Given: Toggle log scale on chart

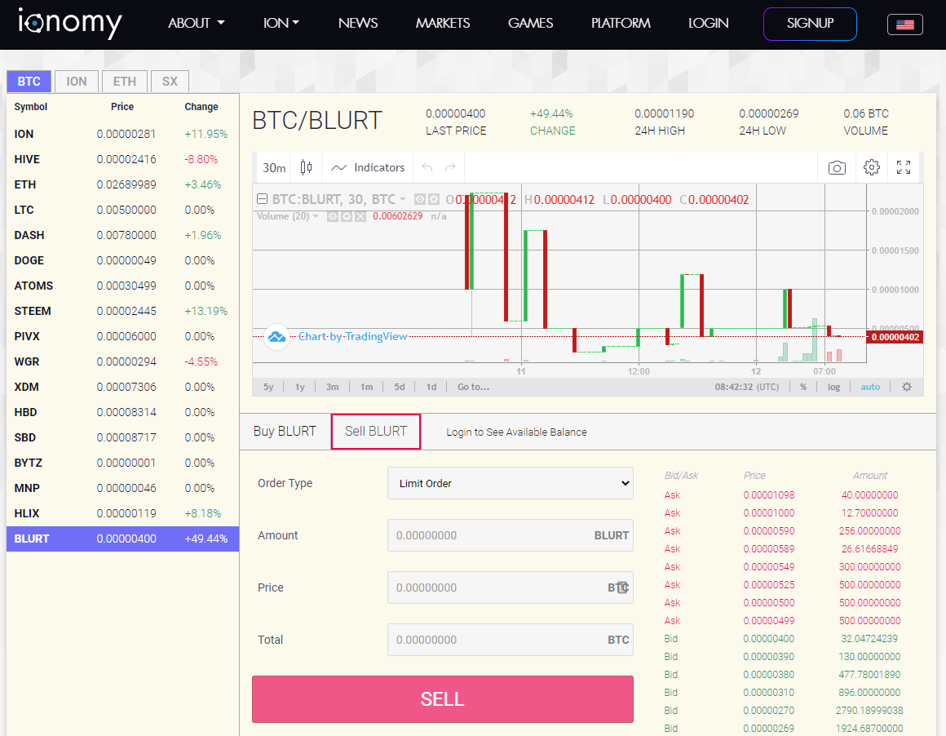Looking at the screenshot, I should click(833, 387).
